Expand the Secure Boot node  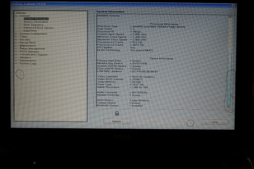(16, 43)
